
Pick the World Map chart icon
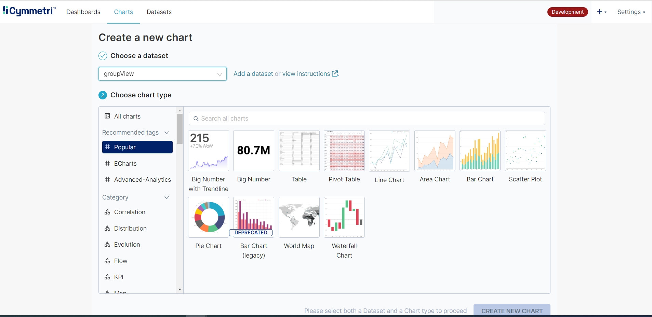[299, 217]
